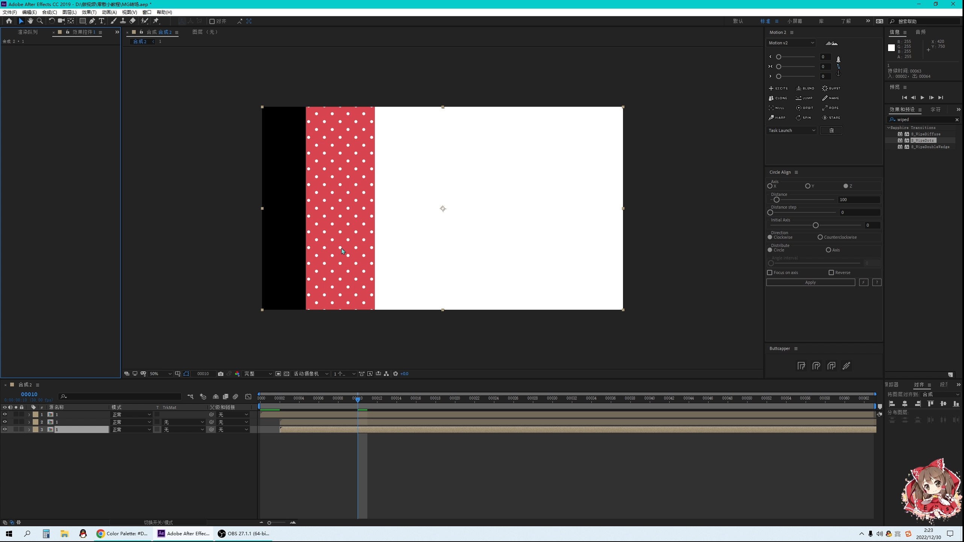964x542 pixels.
Task: Switch to 渲染队列 tab
Action: coord(28,32)
